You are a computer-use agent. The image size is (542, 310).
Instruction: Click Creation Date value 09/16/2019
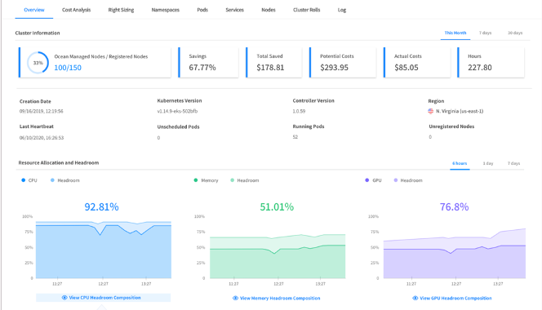click(41, 111)
